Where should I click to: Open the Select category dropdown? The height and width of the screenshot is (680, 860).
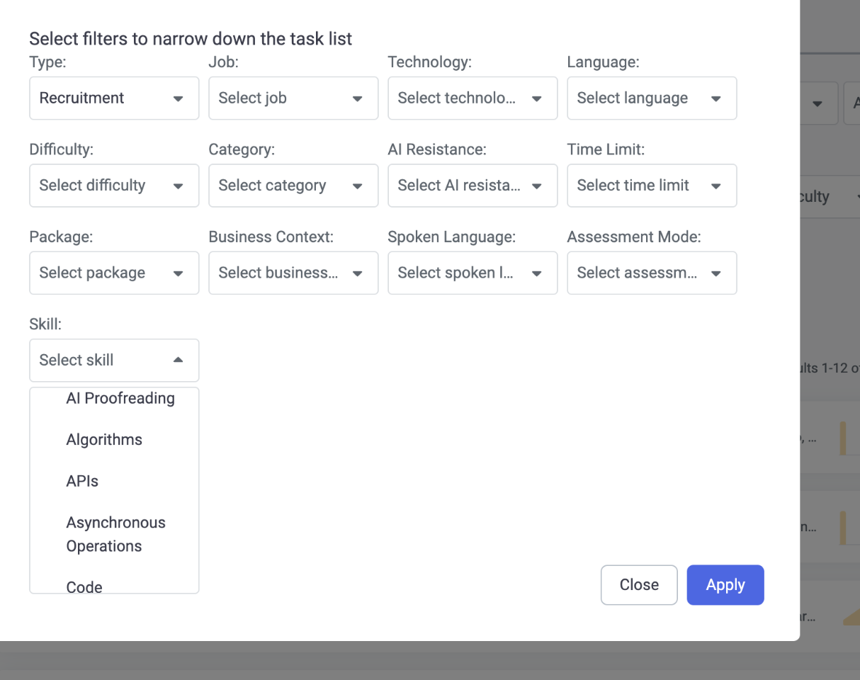(x=293, y=186)
